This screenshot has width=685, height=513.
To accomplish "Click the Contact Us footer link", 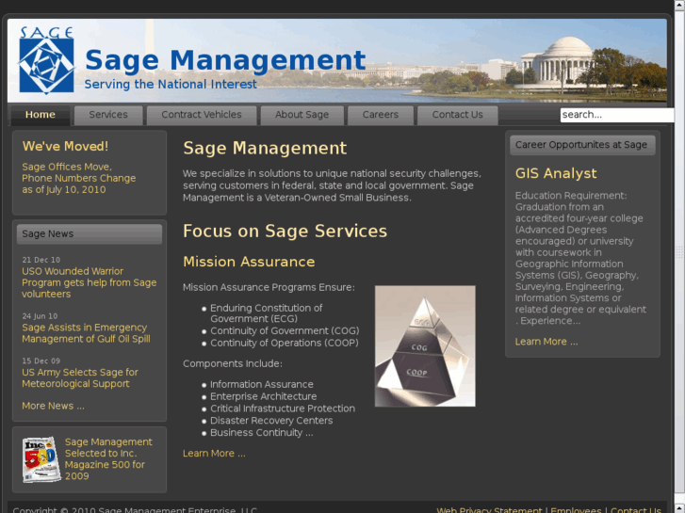I will [636, 510].
